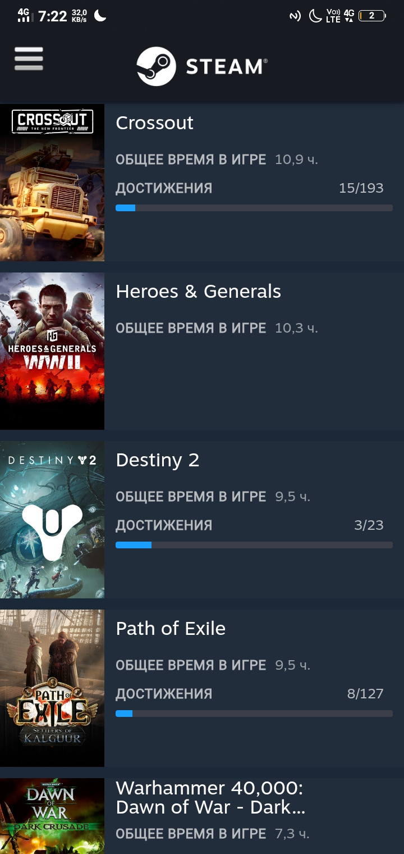Viewport: 404px width, 854px height.
Task: Click Destiny 2 achievements progress bar
Action: click(x=254, y=545)
